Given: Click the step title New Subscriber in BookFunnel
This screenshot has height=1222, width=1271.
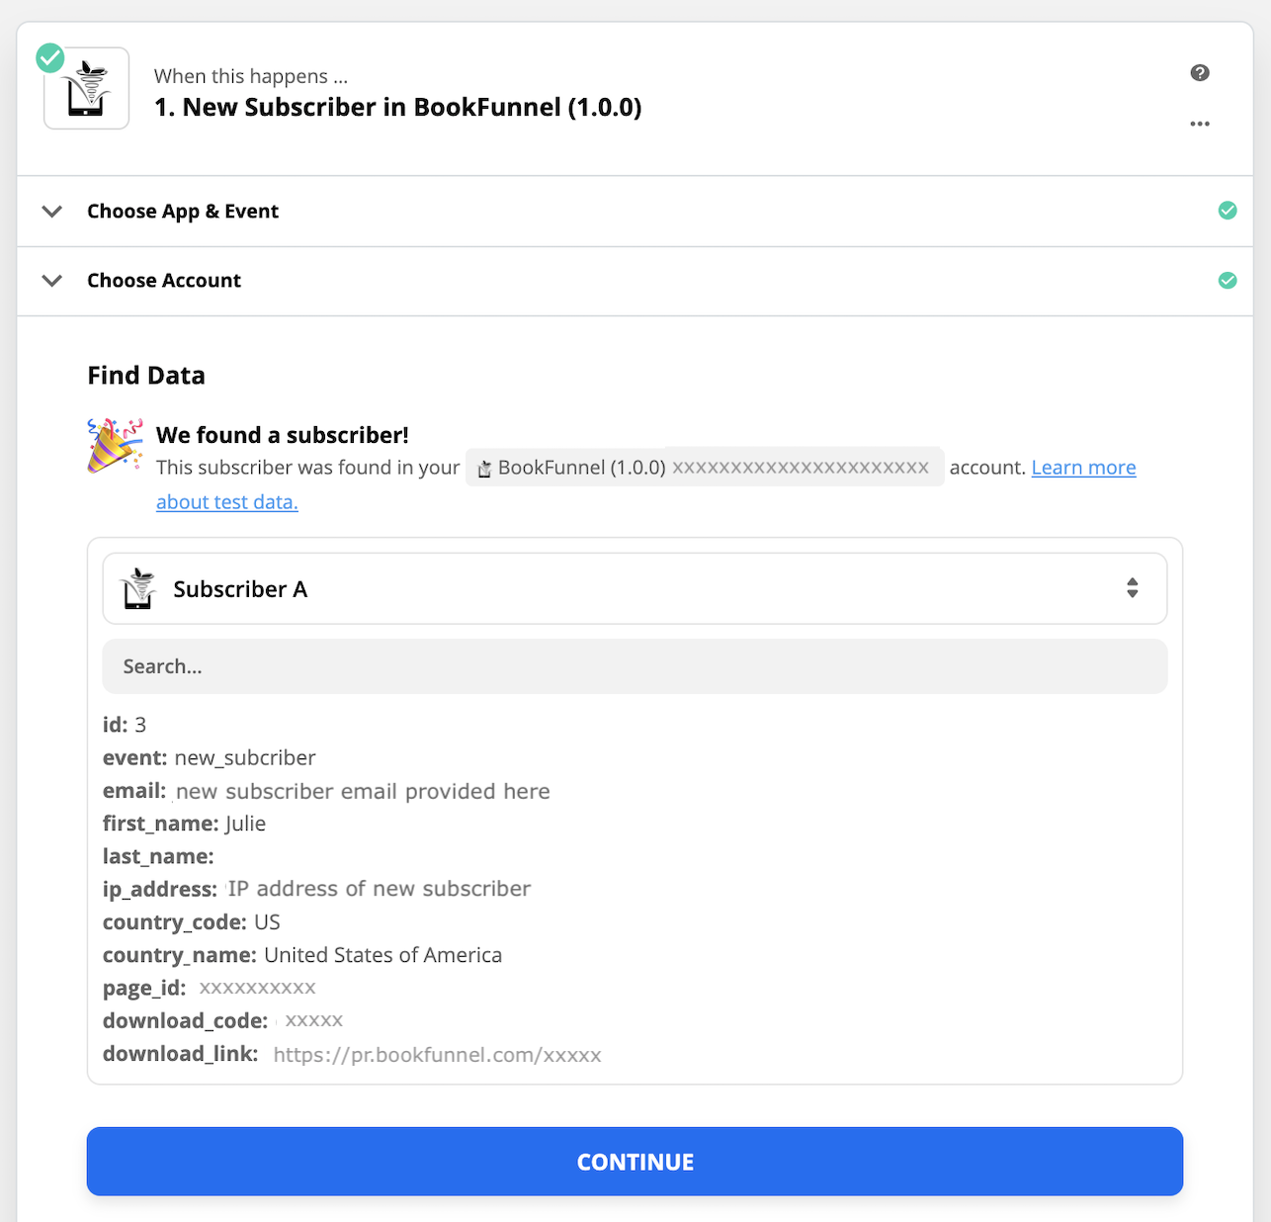Looking at the screenshot, I should [x=398, y=107].
